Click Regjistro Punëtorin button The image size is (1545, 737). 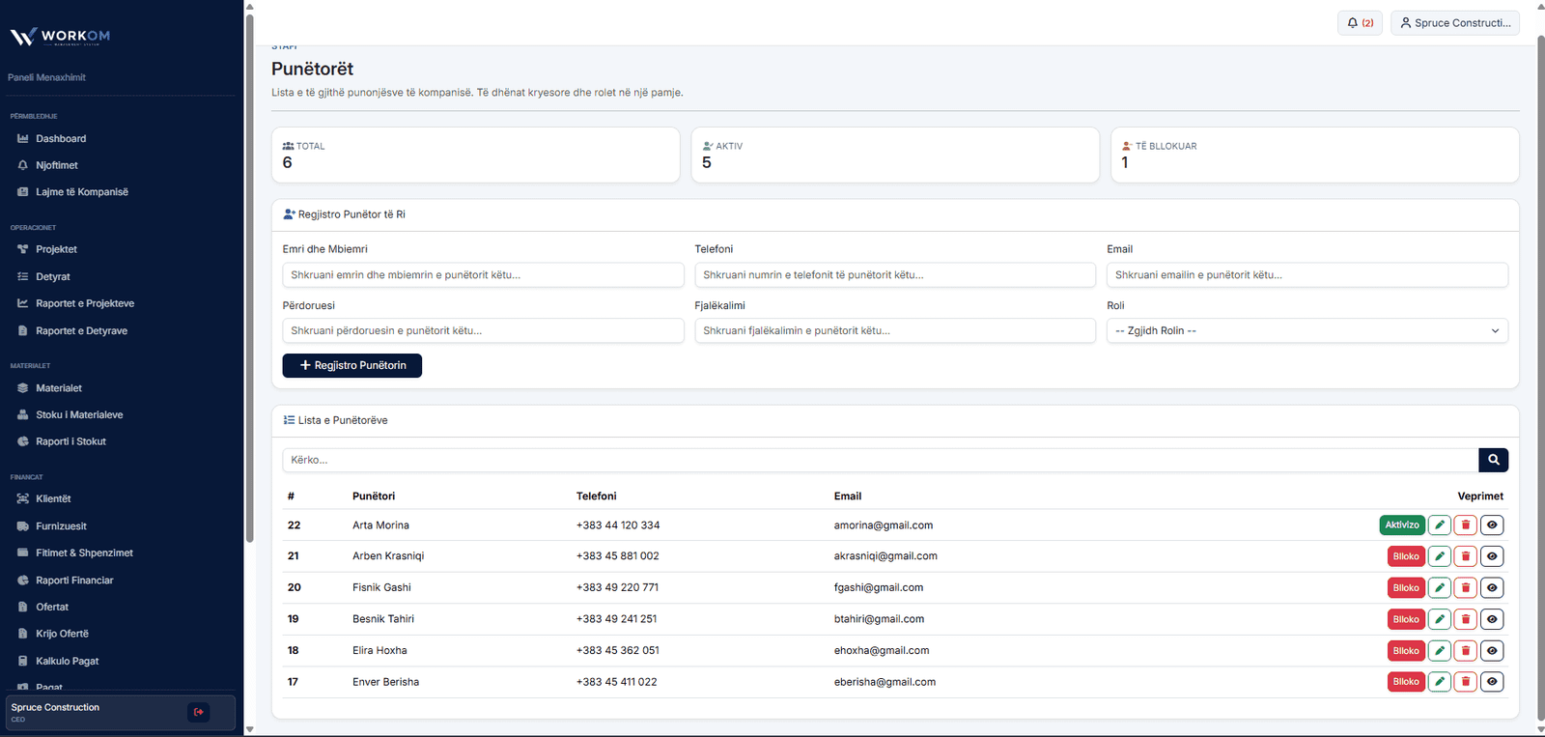pyautogui.click(x=352, y=365)
